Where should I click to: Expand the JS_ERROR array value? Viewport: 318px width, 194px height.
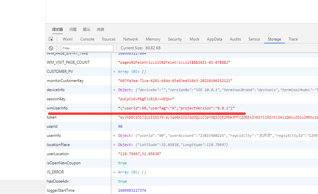[114, 172]
